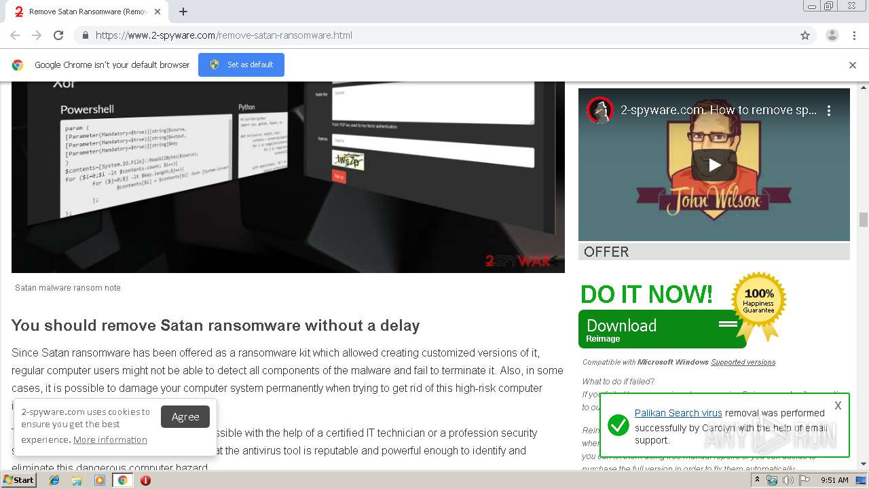The image size is (869, 489).
Task: Open the More information cookie link
Action: 110,439
